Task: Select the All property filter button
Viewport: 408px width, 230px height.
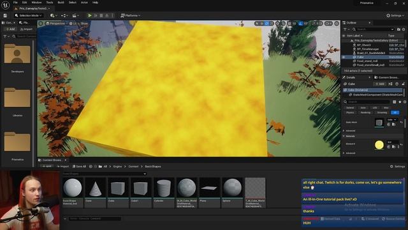Action: point(395,112)
